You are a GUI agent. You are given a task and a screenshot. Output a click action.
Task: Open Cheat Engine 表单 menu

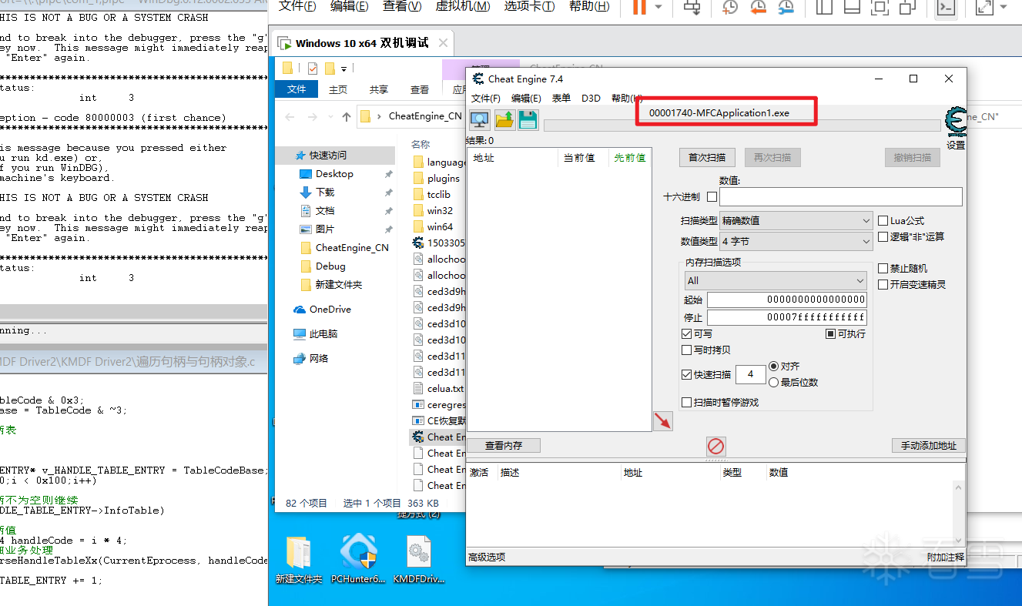pyautogui.click(x=561, y=99)
